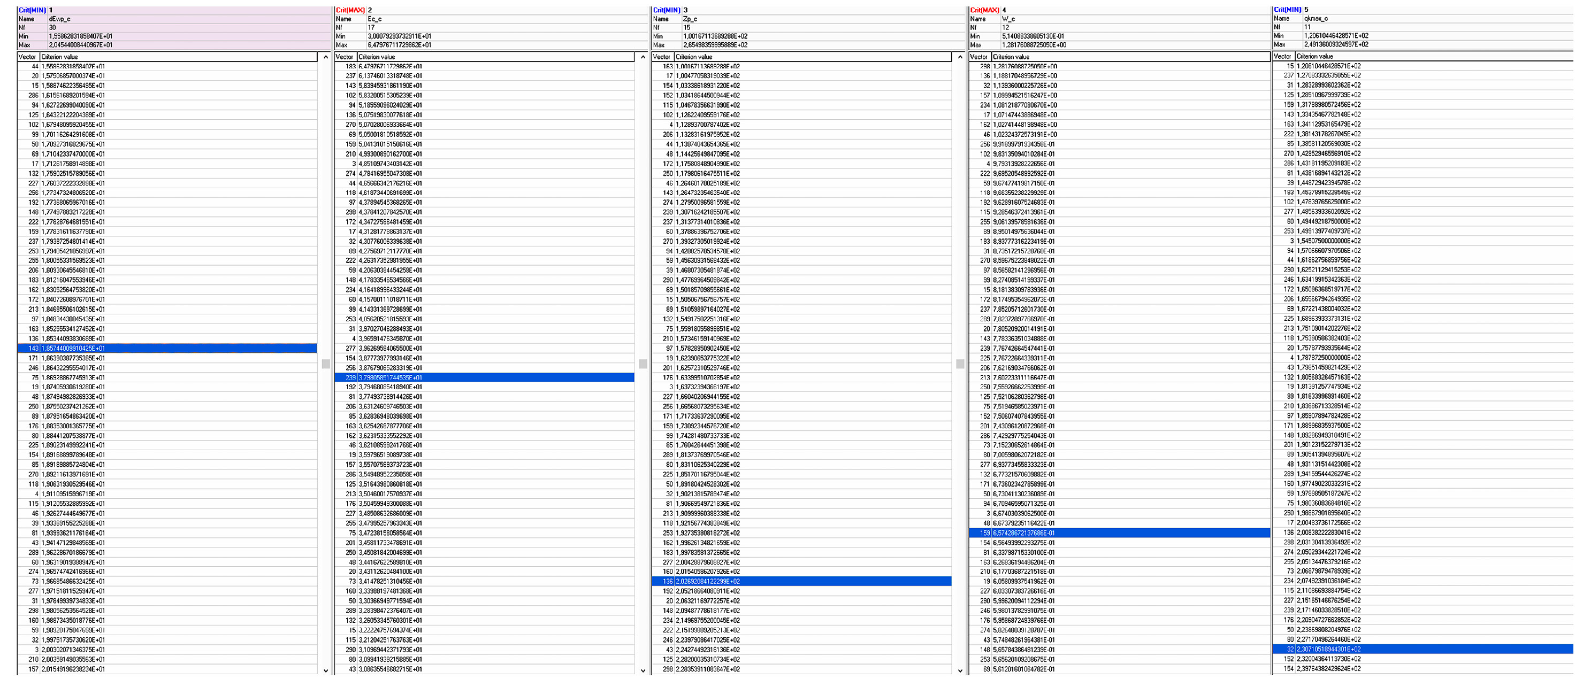Click scrollbar thumb of Ec_c table
This screenshot has width=1583, height=679.
coord(643,364)
